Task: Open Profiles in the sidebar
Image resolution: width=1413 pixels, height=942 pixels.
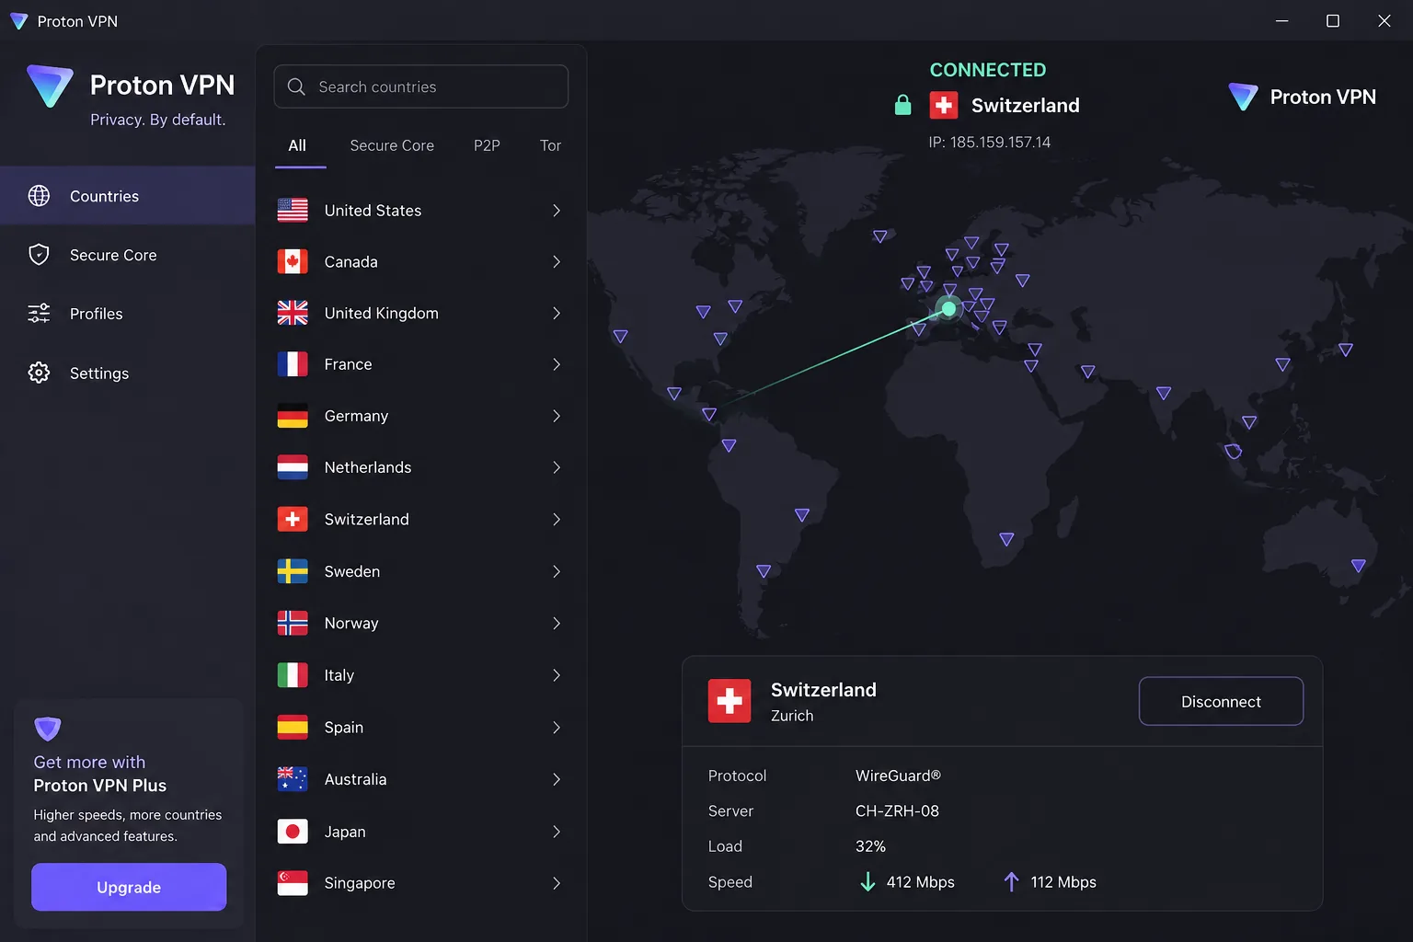Action: click(128, 314)
